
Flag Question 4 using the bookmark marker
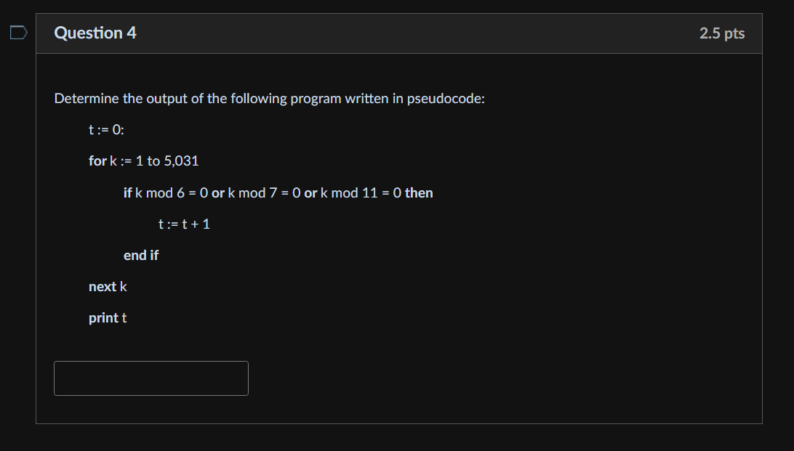pos(17,33)
